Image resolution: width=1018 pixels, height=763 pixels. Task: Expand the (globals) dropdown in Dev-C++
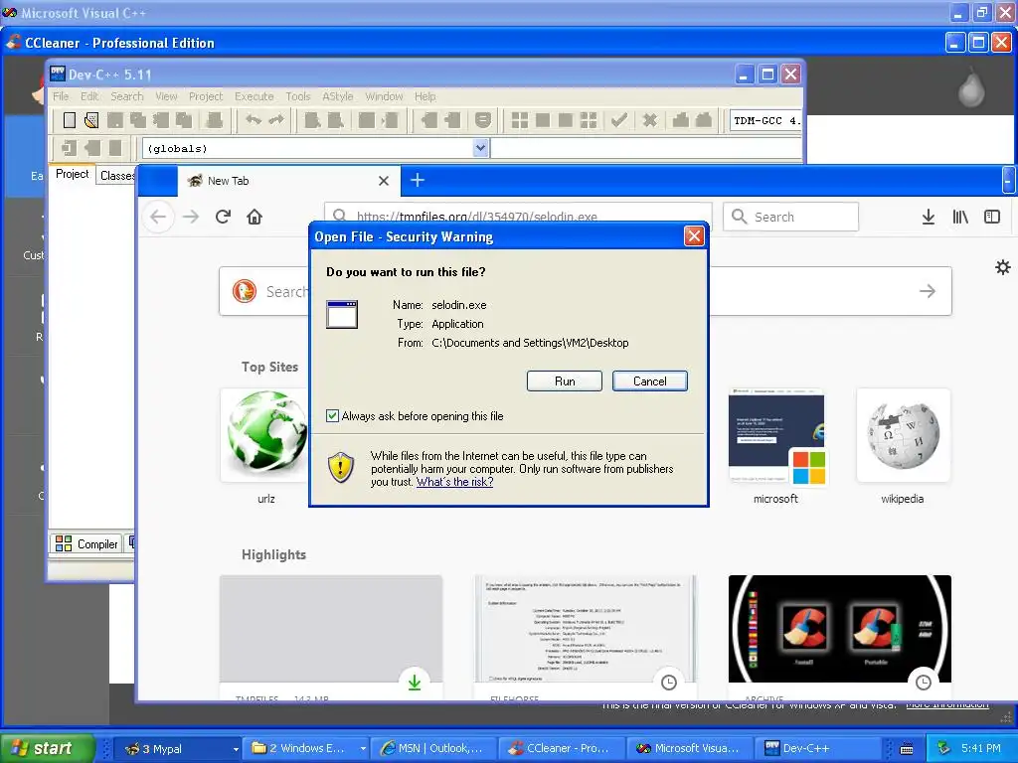click(480, 148)
